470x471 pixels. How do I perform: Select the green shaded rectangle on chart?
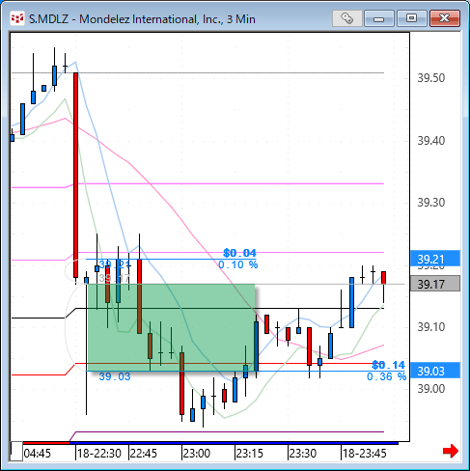point(171,327)
